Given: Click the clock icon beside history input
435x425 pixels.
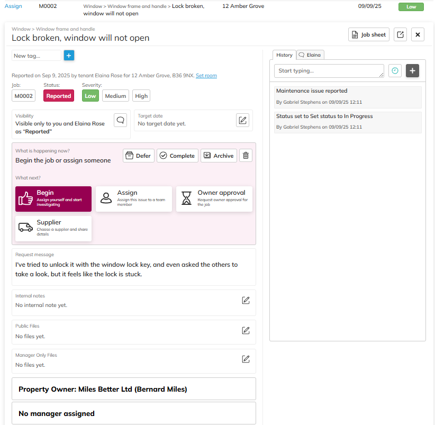Looking at the screenshot, I should tap(395, 71).
